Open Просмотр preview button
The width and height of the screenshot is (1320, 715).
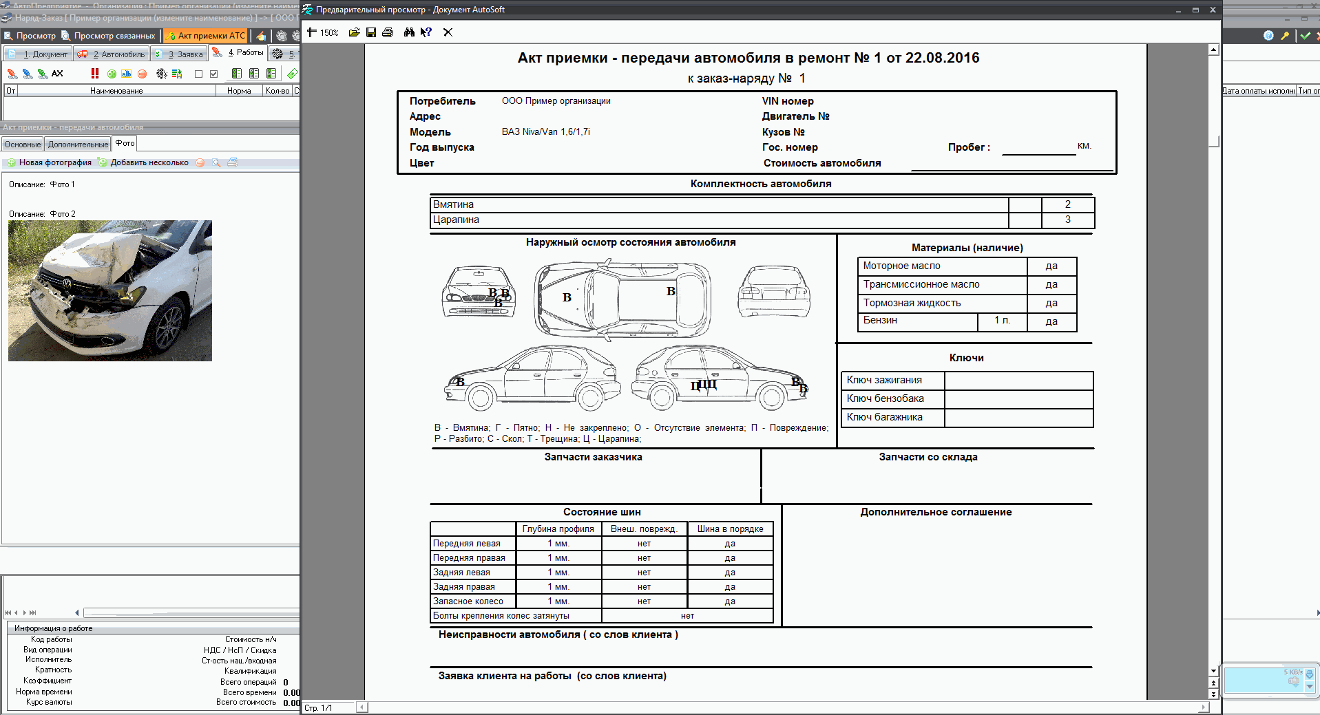(30, 36)
